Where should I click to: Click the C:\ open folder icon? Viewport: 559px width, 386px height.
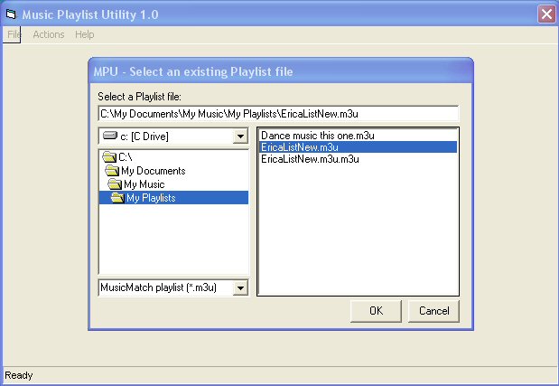coord(109,157)
